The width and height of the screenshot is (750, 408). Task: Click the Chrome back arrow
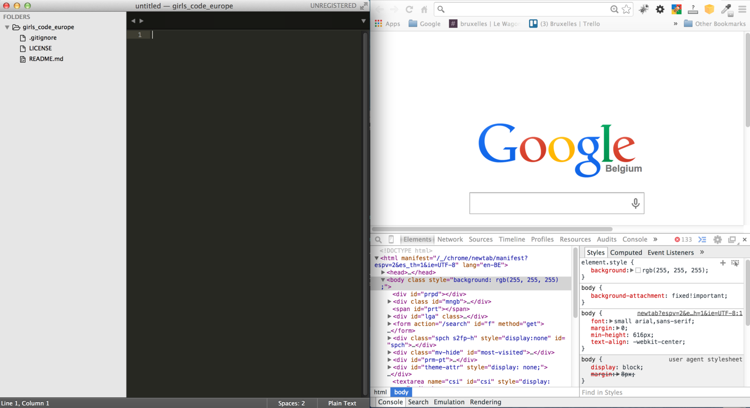[380, 9]
